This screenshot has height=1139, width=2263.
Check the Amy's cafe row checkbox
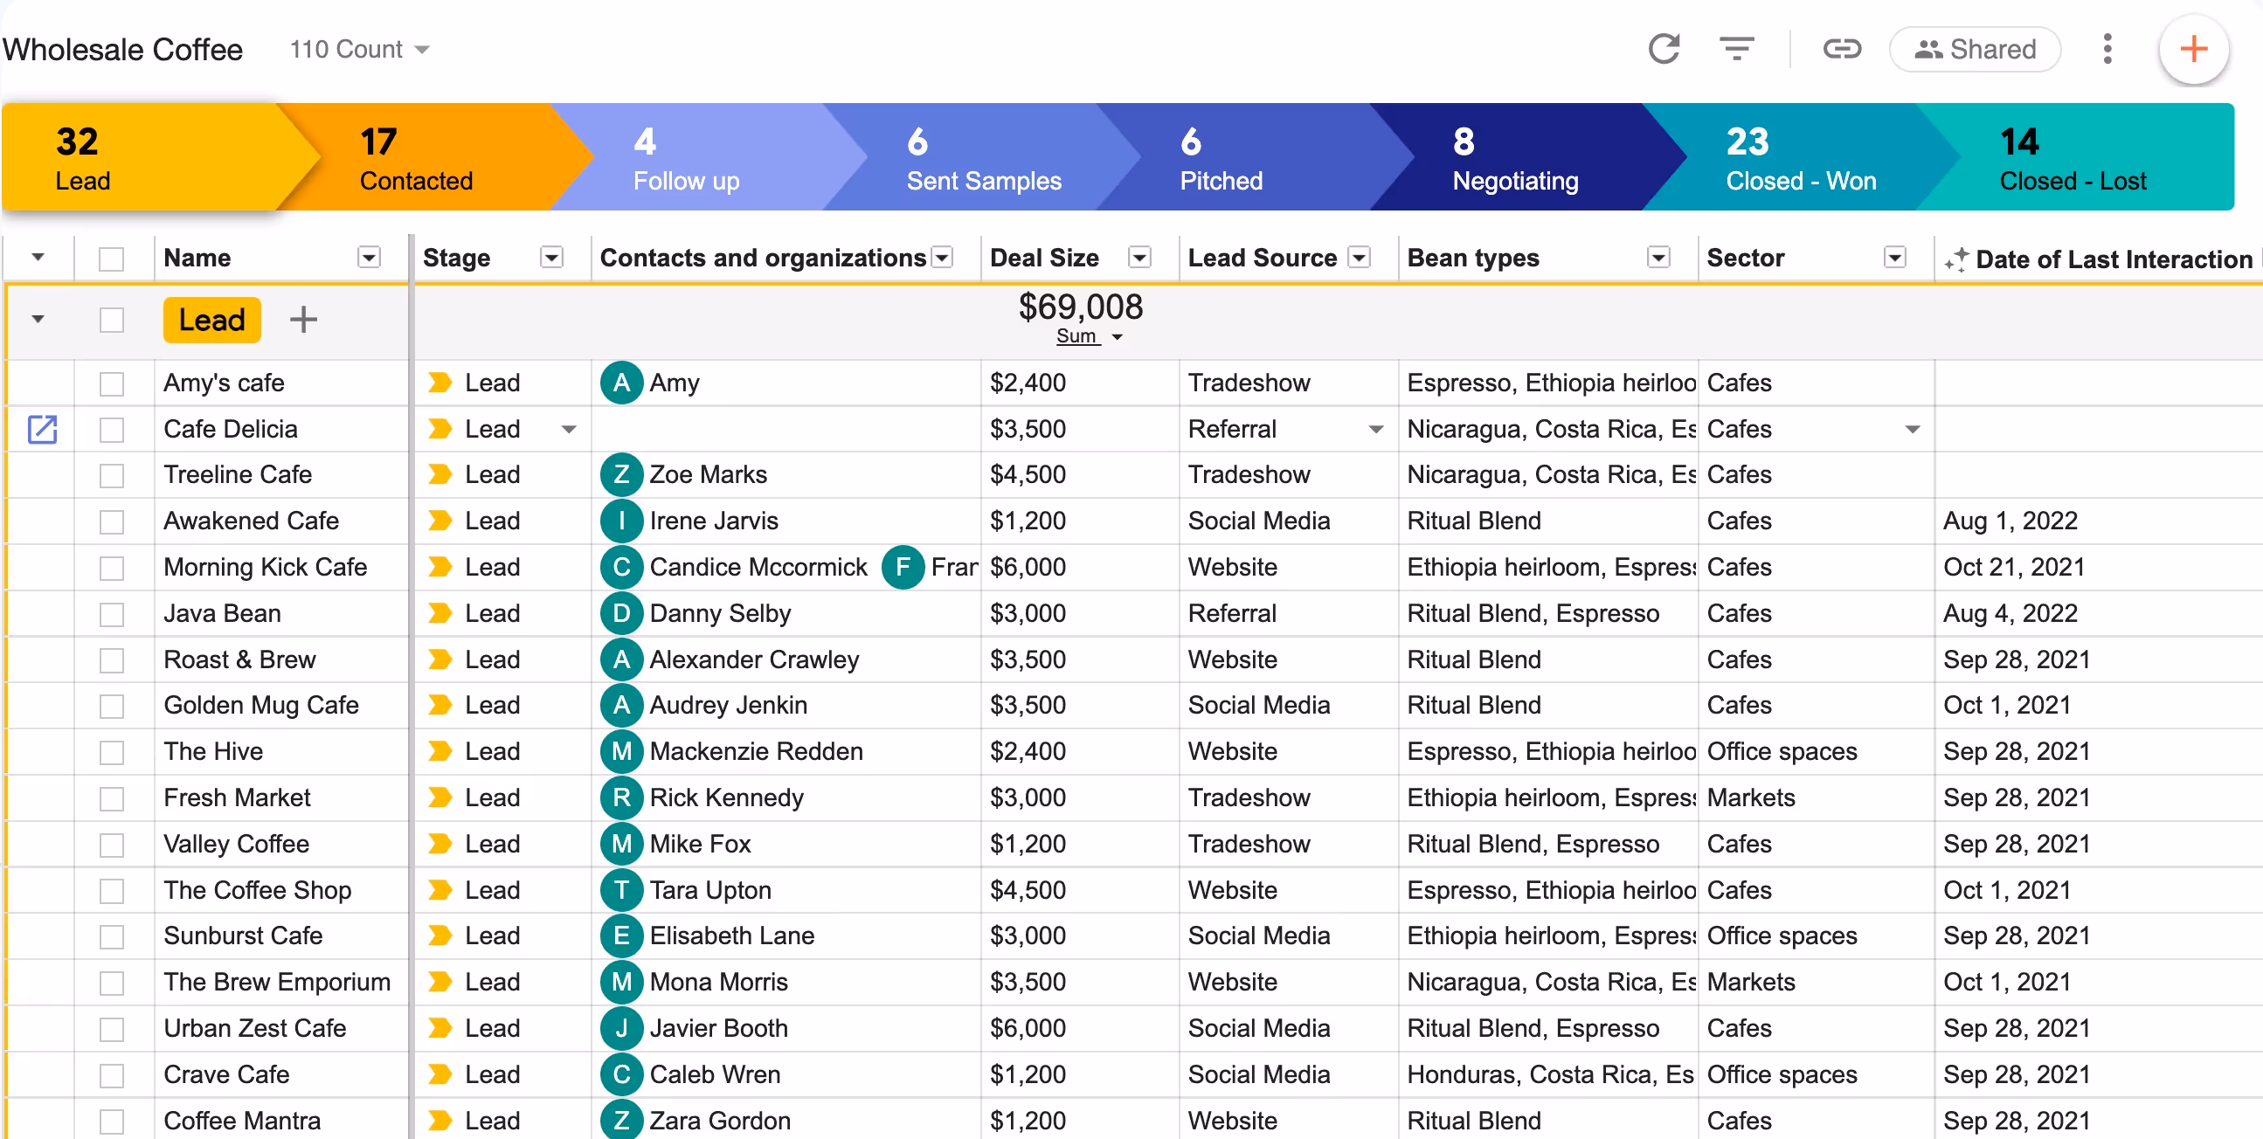[112, 383]
